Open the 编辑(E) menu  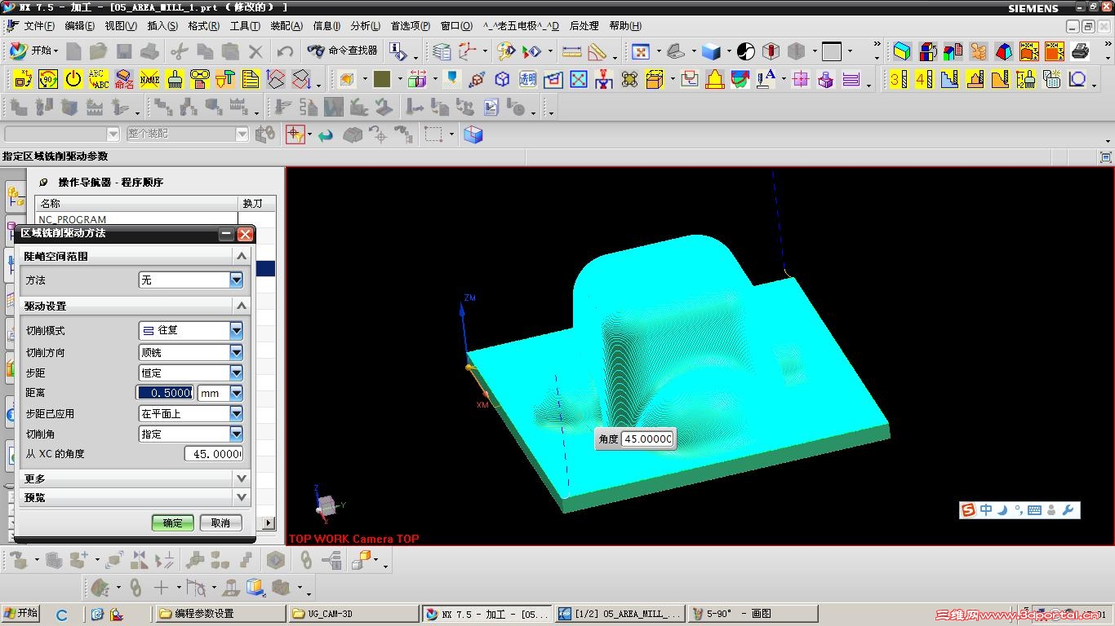coord(80,26)
